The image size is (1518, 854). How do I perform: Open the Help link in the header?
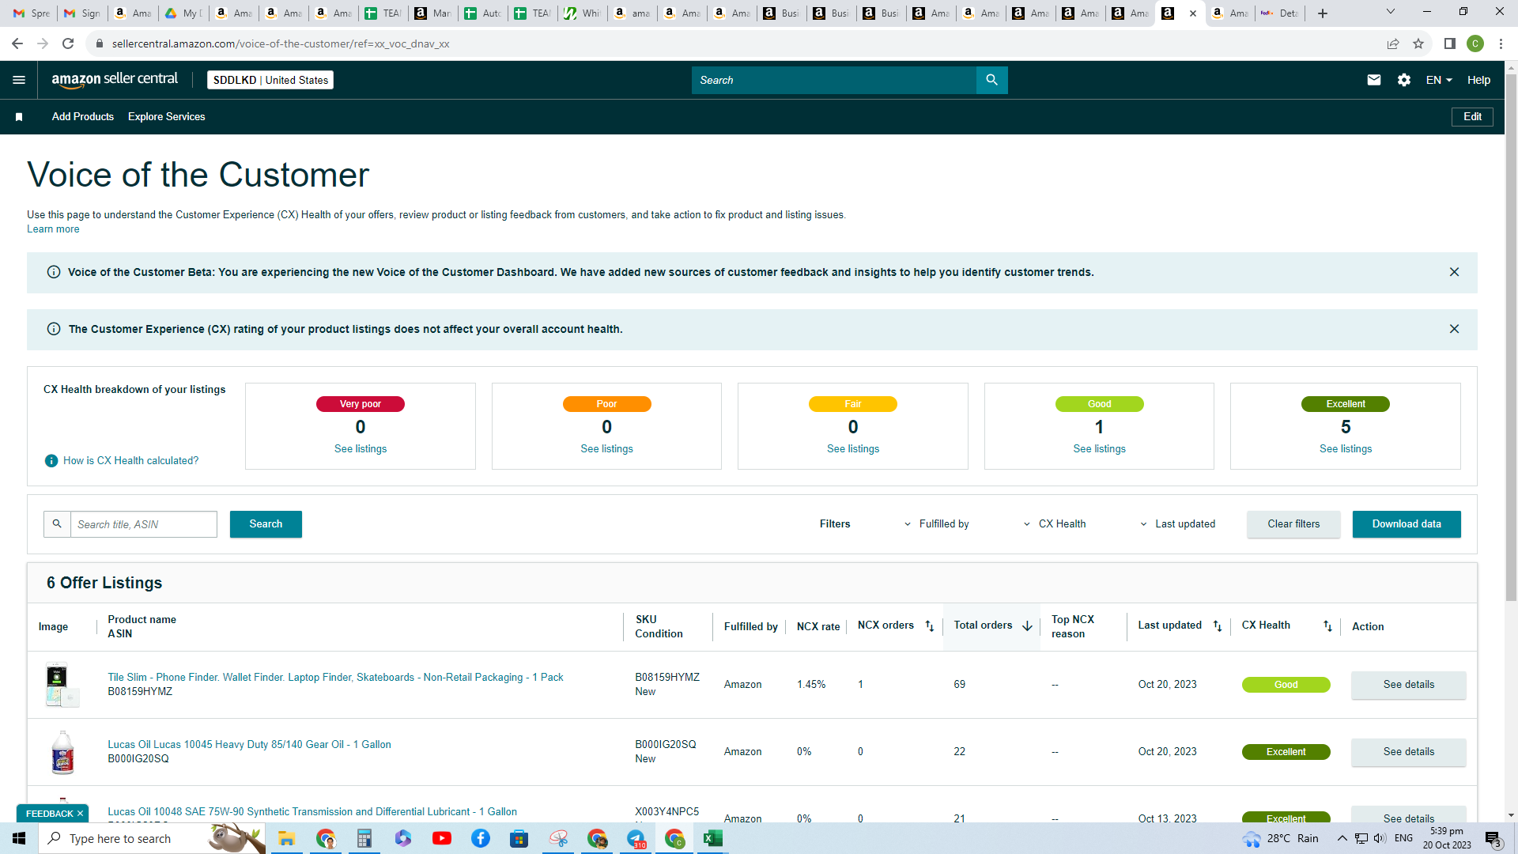[1478, 80]
